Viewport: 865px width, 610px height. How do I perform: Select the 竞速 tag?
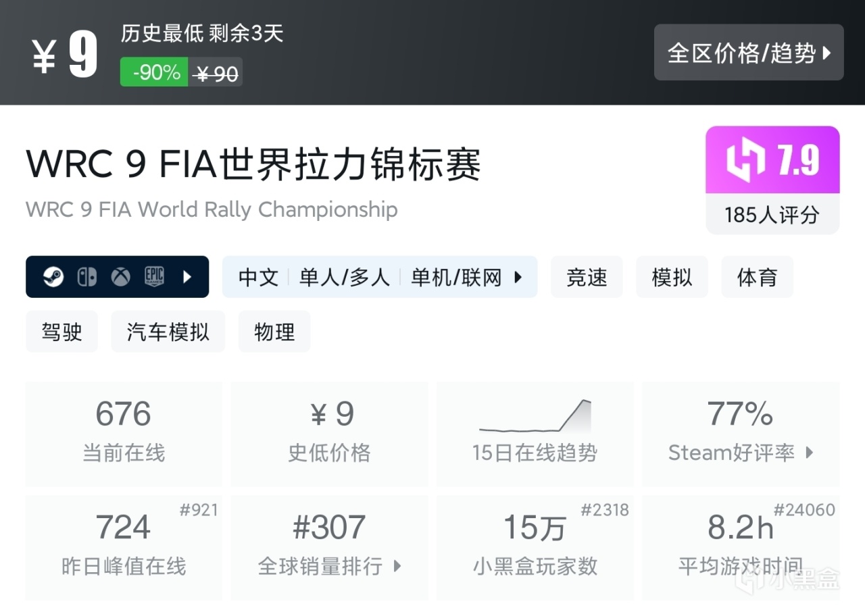(x=587, y=277)
